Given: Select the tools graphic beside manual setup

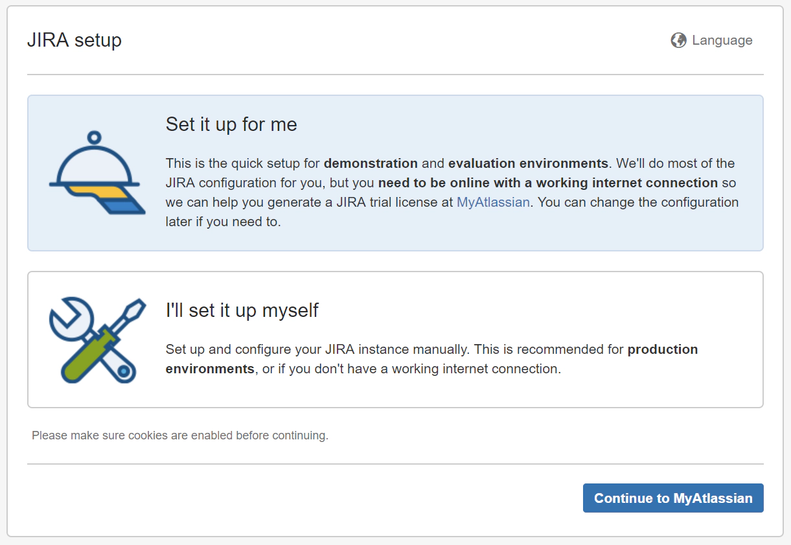Looking at the screenshot, I should coord(97,337).
